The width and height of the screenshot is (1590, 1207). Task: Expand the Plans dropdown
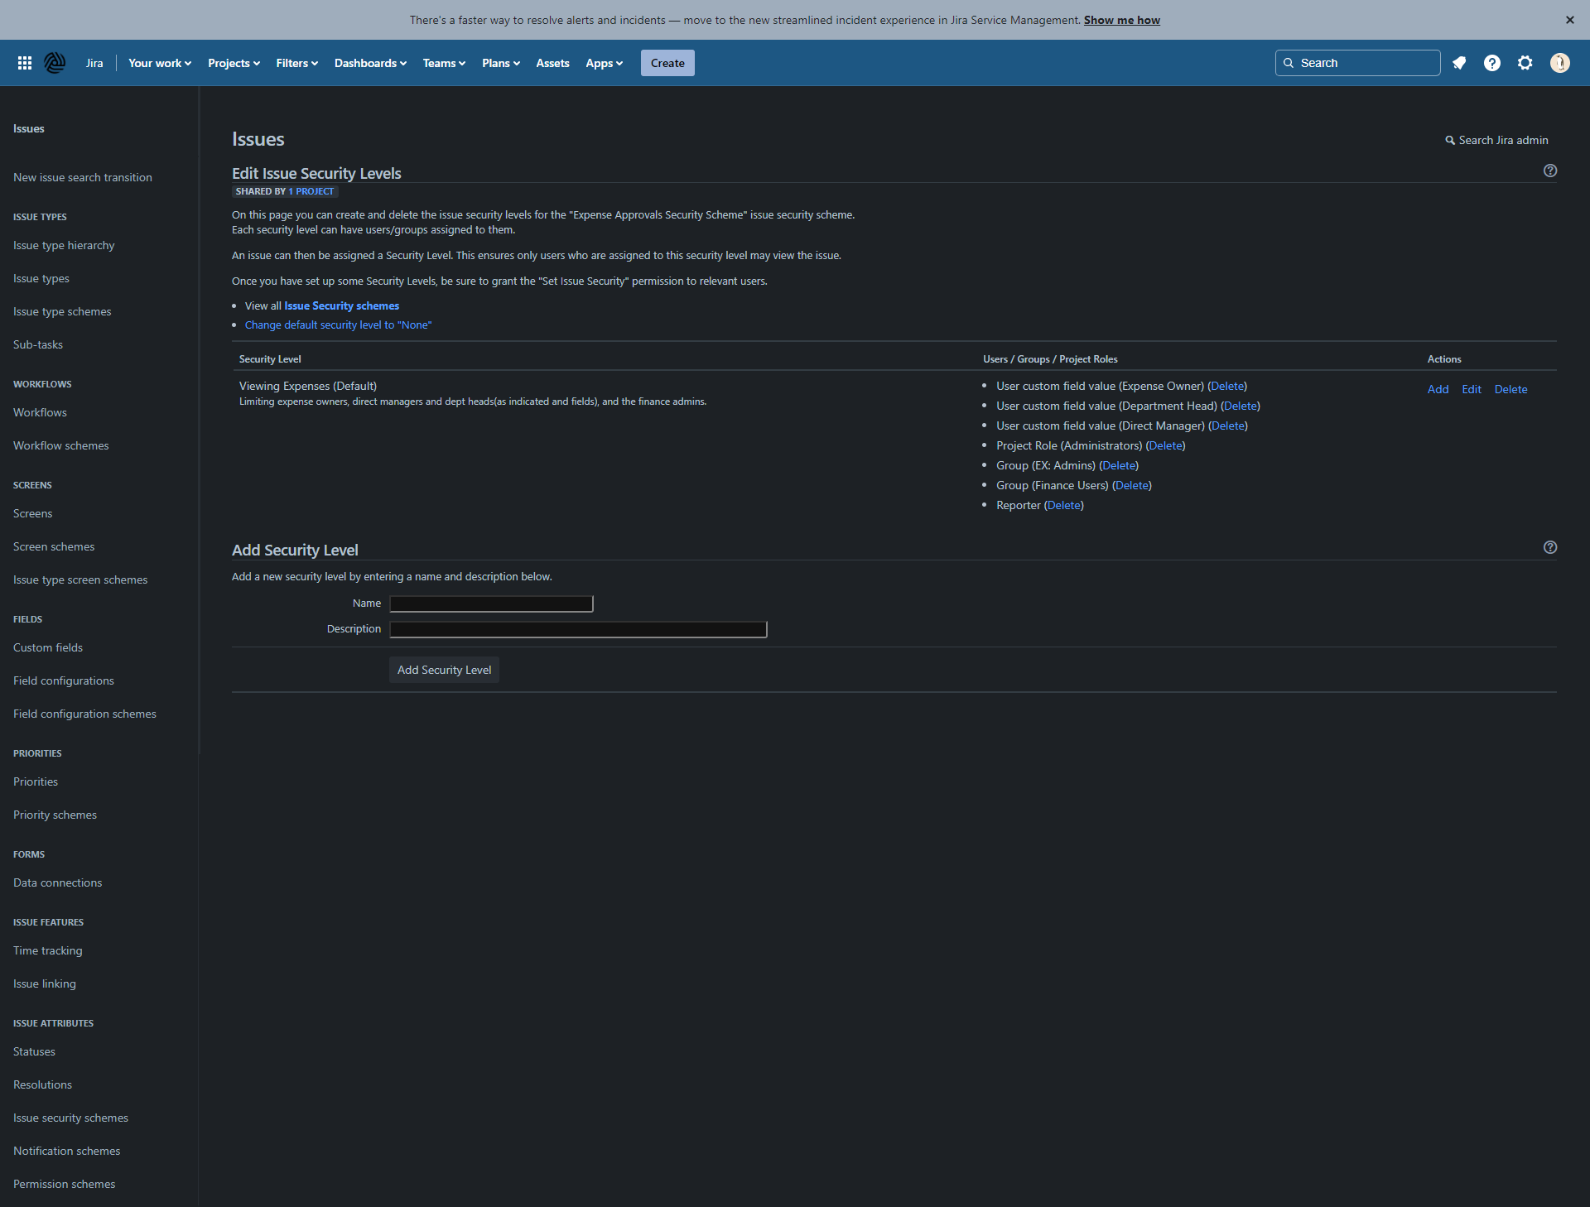point(501,63)
